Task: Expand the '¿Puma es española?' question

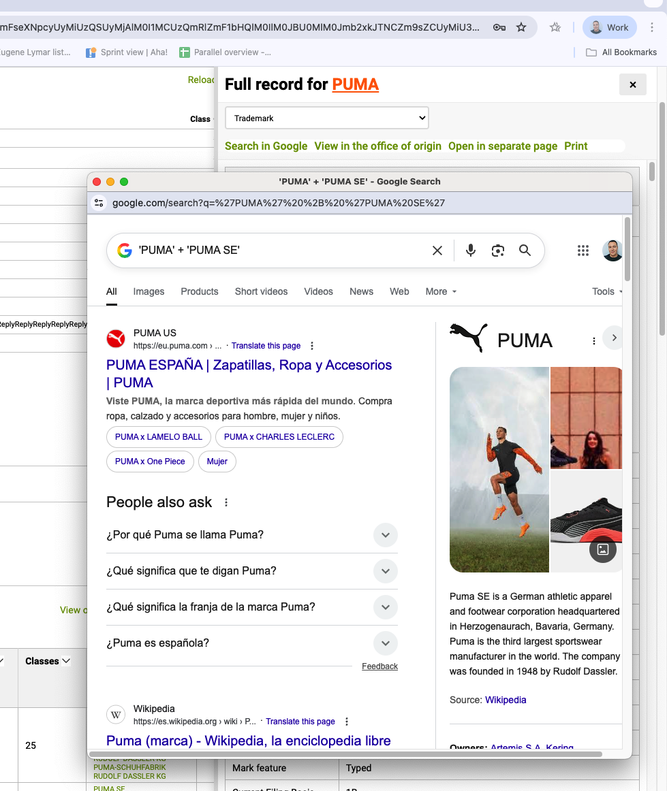Action: tap(385, 643)
